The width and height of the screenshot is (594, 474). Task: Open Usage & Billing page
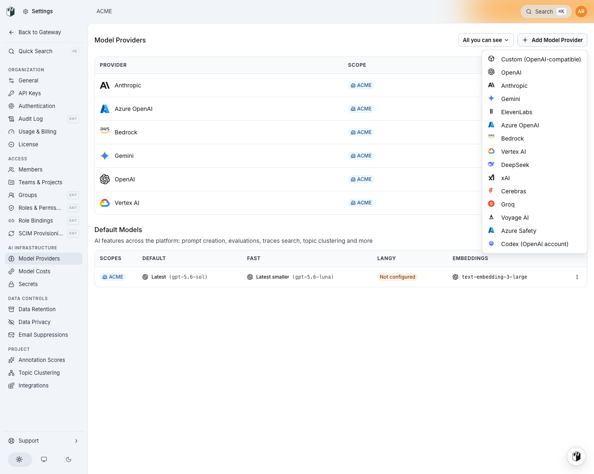tap(44, 132)
